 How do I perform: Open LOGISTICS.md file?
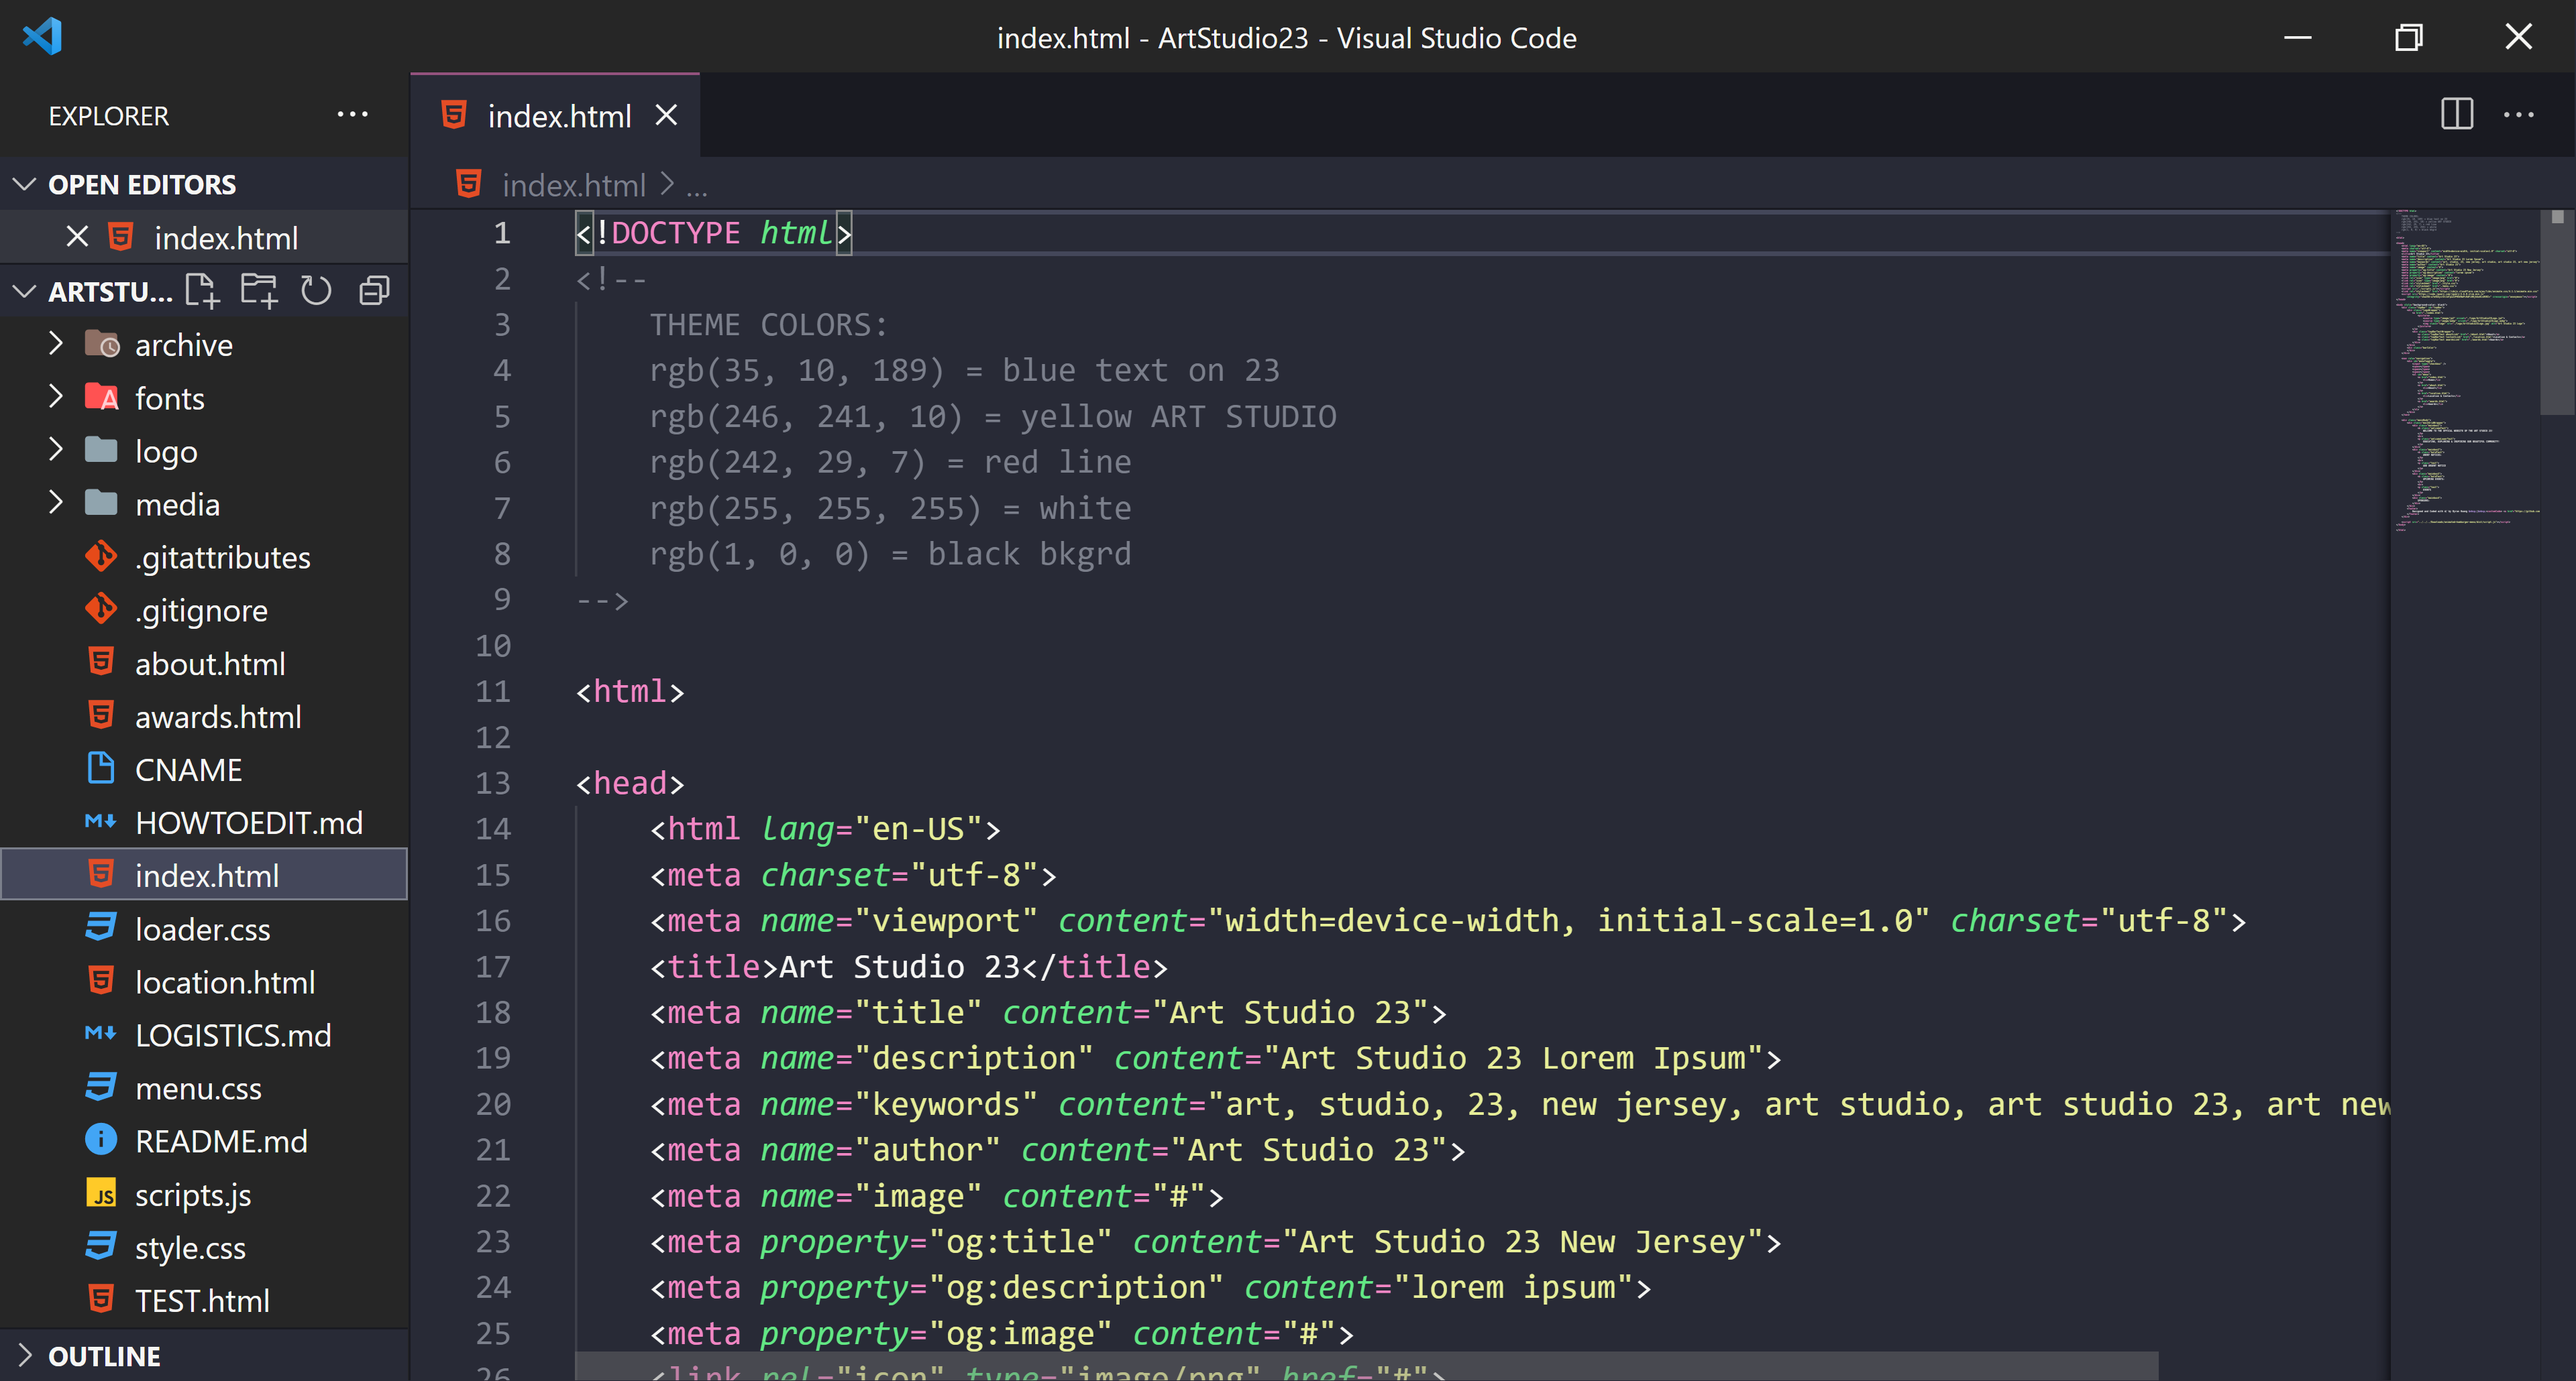(x=204, y=1035)
